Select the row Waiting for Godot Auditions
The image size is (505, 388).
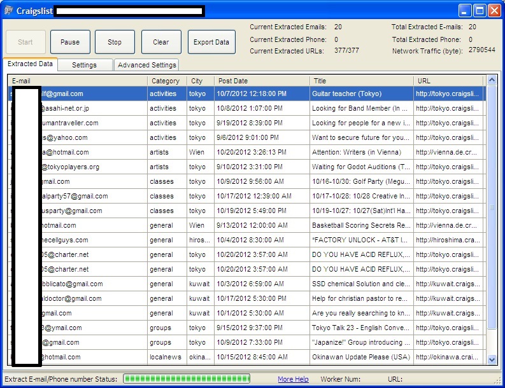pyautogui.click(x=246, y=167)
